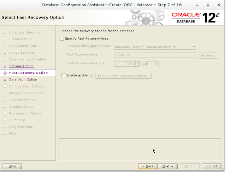The width and height of the screenshot is (226, 172).
Task: Go to Data Vault Option step
Action: coord(23,79)
